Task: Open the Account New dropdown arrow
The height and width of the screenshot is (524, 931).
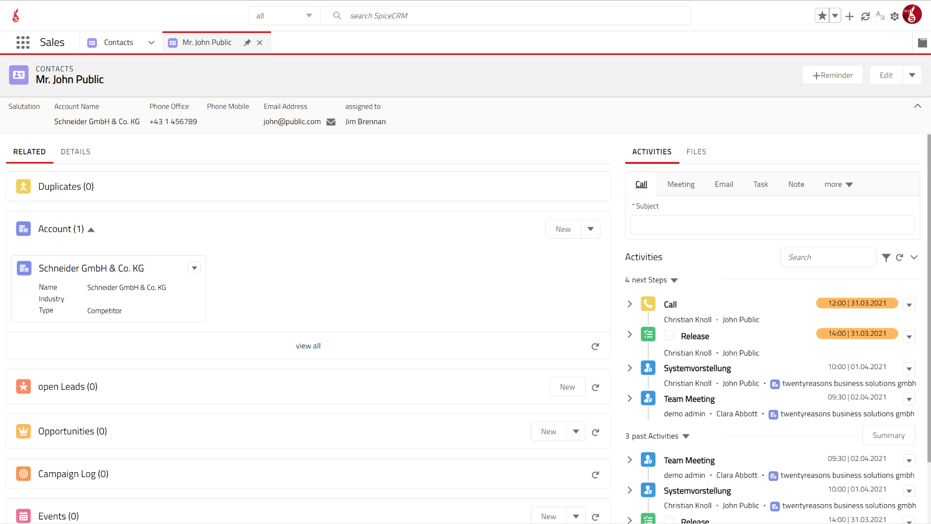Action: tap(591, 229)
